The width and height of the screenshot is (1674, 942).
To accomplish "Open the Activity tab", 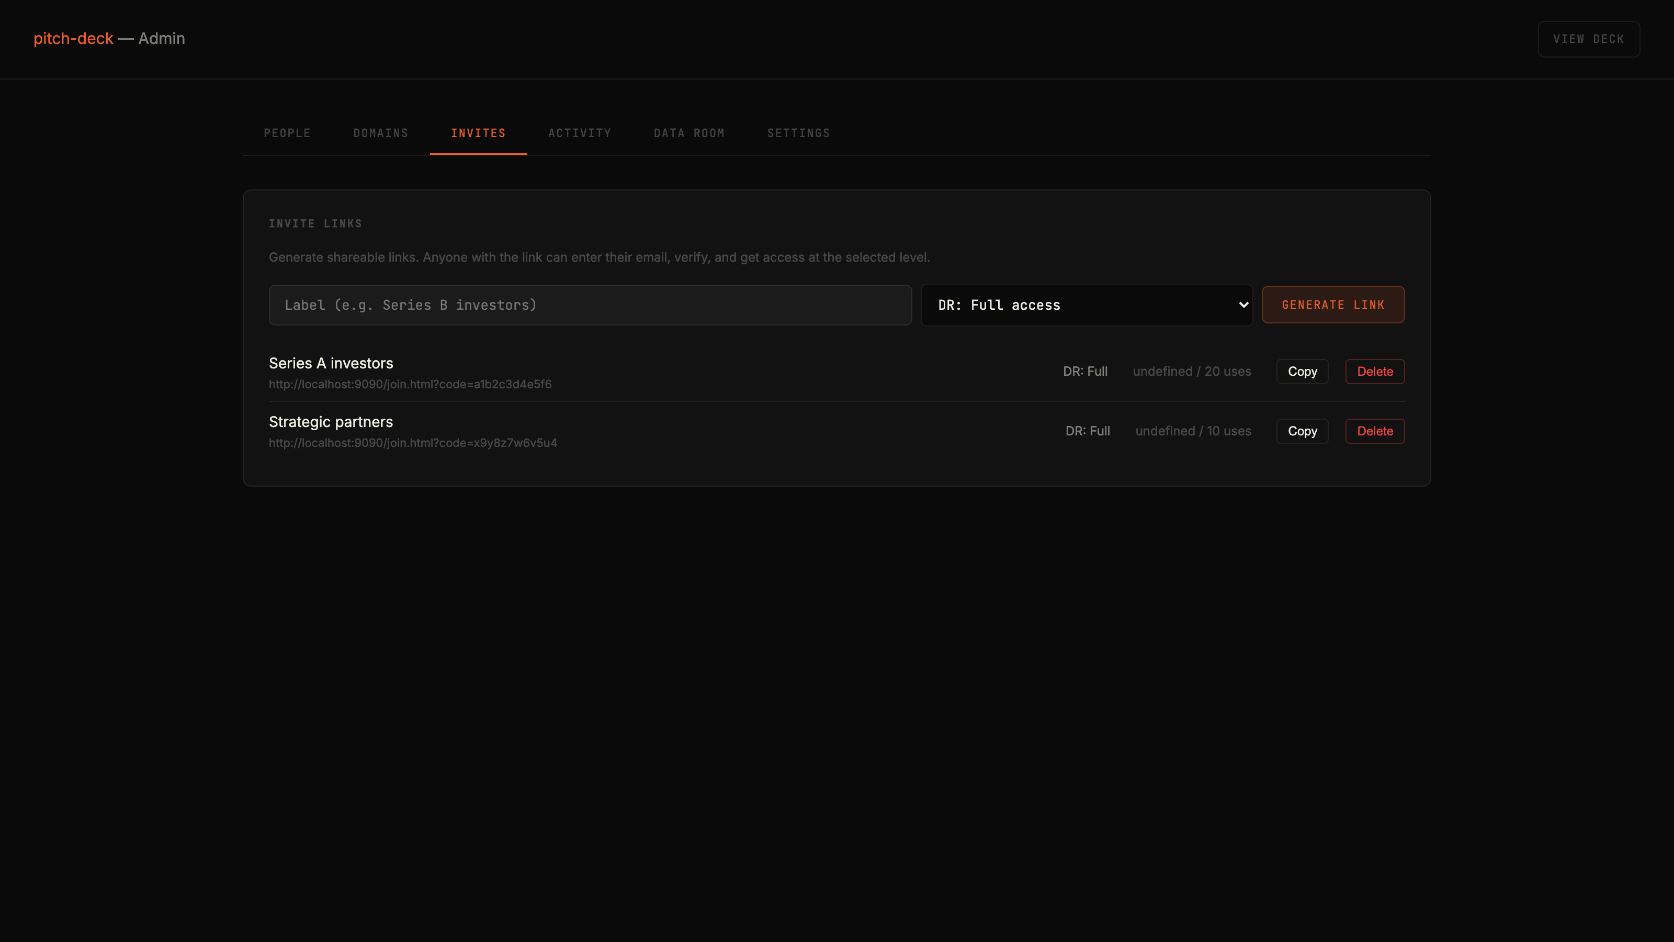I will [x=579, y=132].
